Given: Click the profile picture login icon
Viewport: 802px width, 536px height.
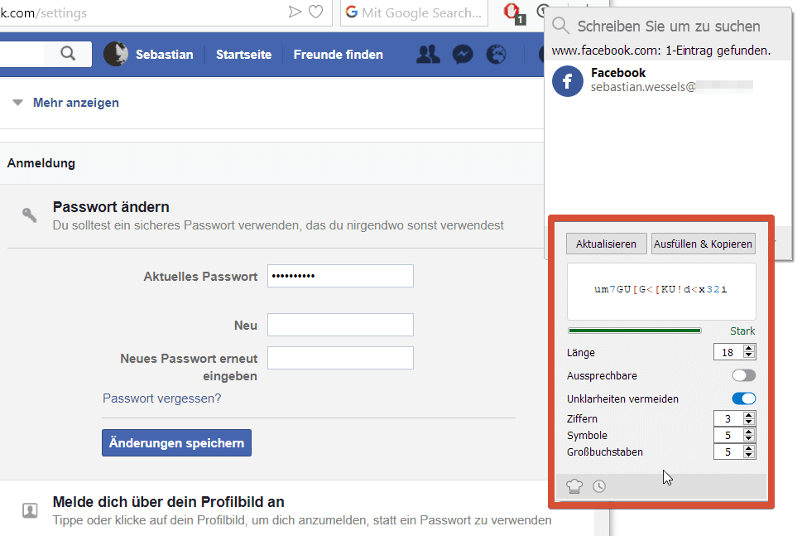Looking at the screenshot, I should pyautogui.click(x=30, y=509).
